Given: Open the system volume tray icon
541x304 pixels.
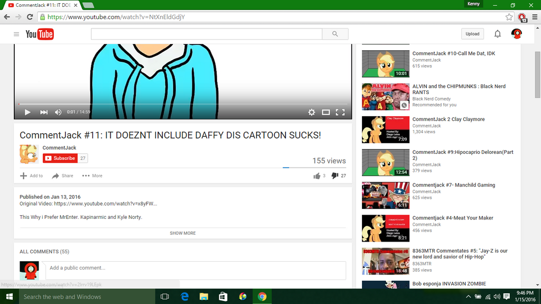Looking at the screenshot, I should coord(497,297).
